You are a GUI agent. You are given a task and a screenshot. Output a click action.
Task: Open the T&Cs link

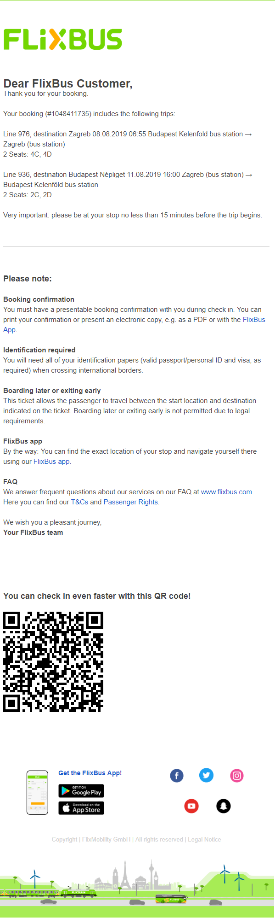coord(79,502)
